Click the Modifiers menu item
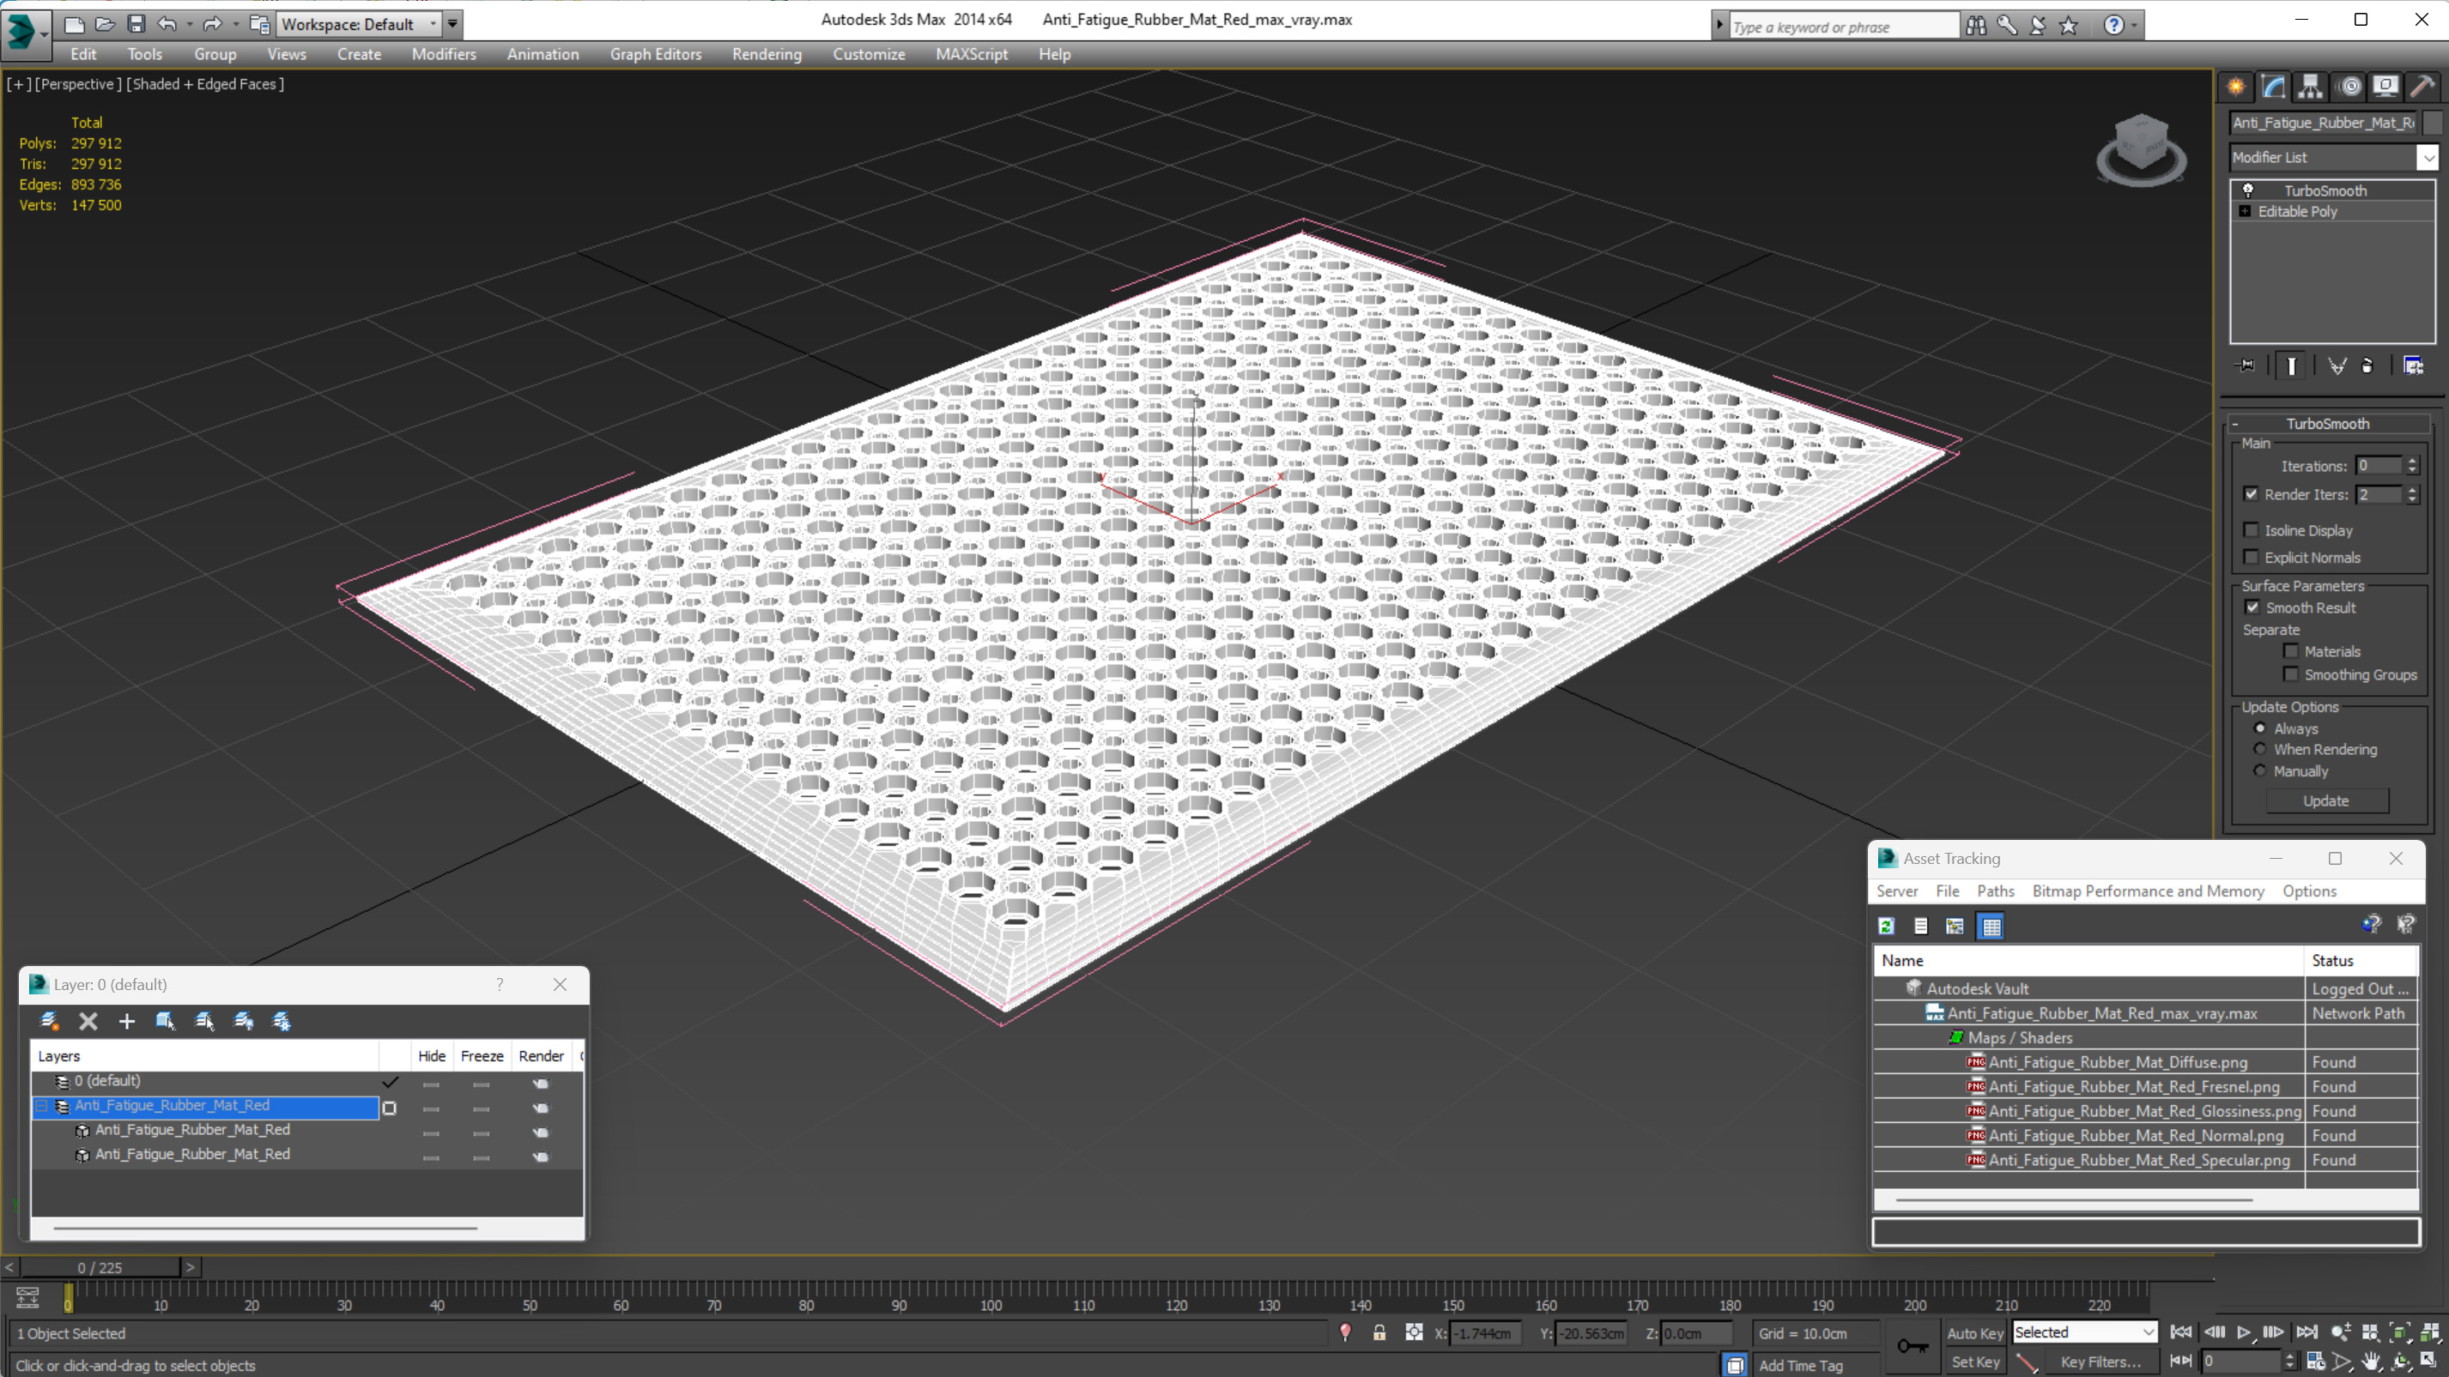 (444, 52)
